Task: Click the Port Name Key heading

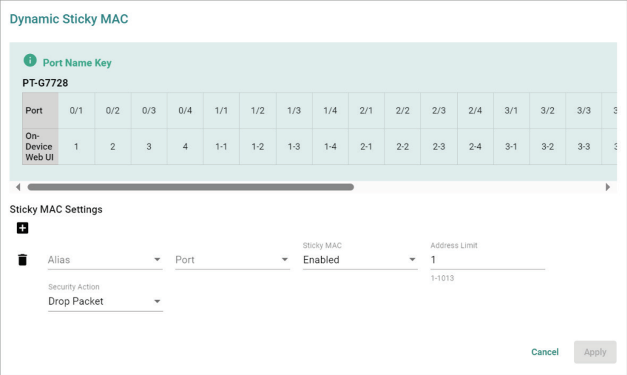Action: (77, 63)
